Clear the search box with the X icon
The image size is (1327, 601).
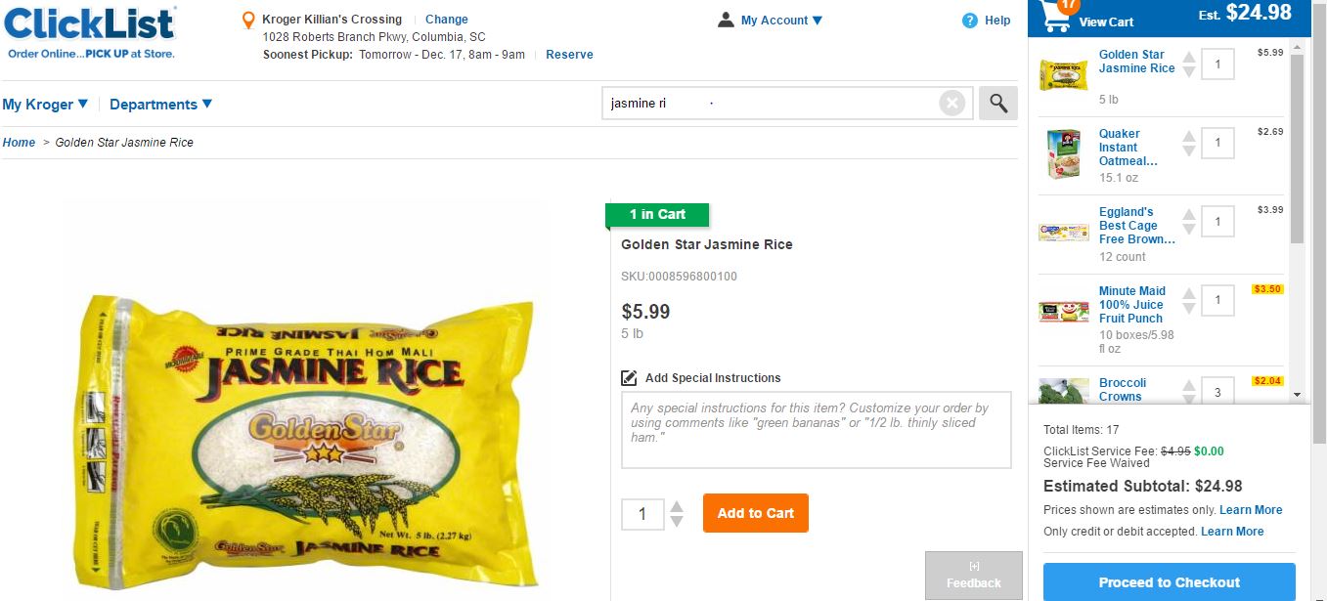(x=951, y=102)
